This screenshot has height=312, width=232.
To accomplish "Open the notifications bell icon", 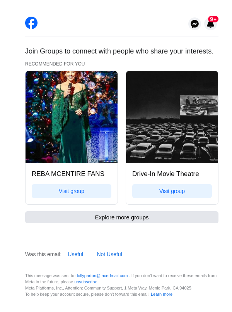I will (210, 25).
